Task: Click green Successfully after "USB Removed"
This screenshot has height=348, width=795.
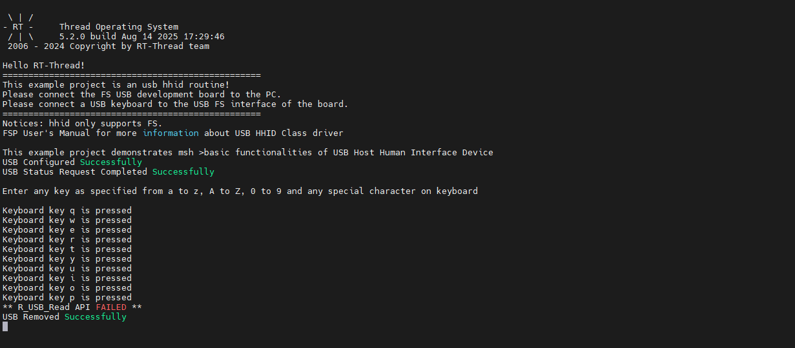Action: 95,317
